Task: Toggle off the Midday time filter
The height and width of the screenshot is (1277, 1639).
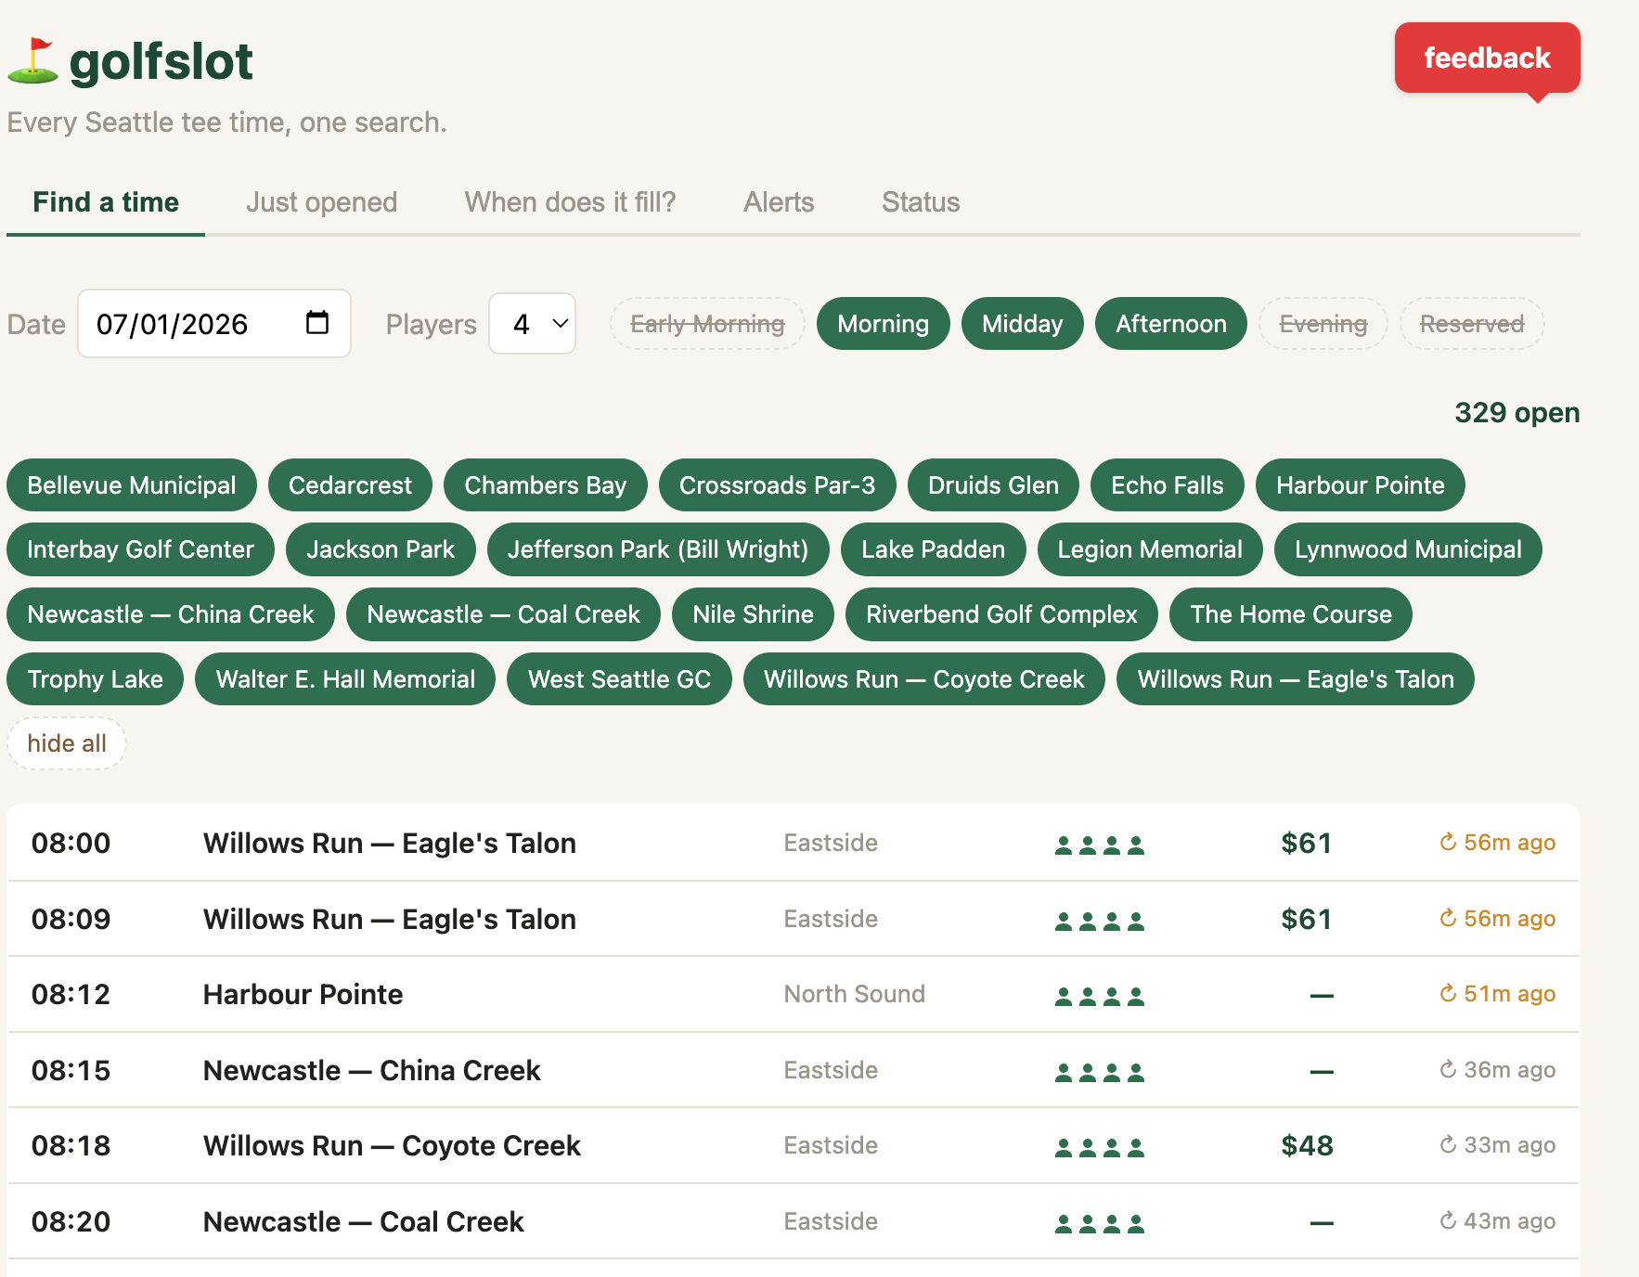Action: 1022,324
